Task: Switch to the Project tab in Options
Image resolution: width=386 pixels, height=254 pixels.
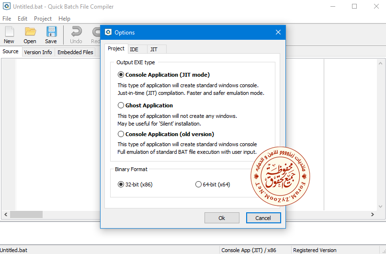Action: 116,48
